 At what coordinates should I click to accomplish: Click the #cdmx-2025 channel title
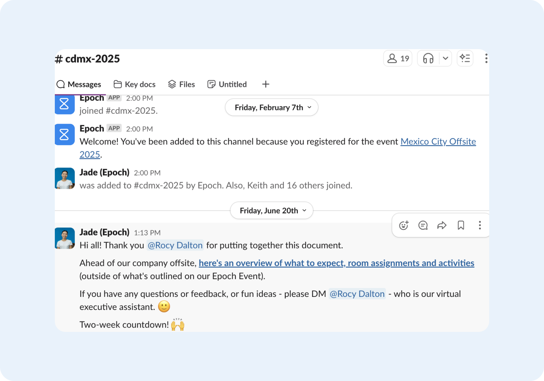(88, 59)
